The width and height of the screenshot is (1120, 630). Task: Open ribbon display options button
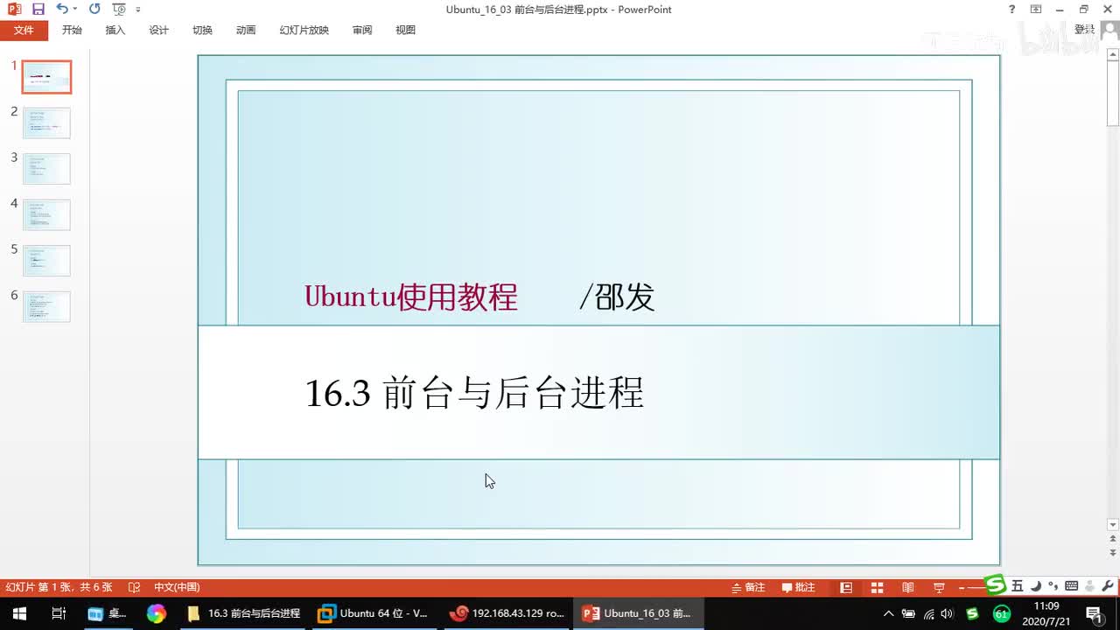(1036, 9)
